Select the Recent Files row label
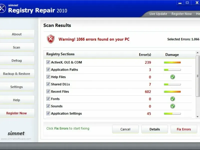200x150 pixels. point(60,91)
